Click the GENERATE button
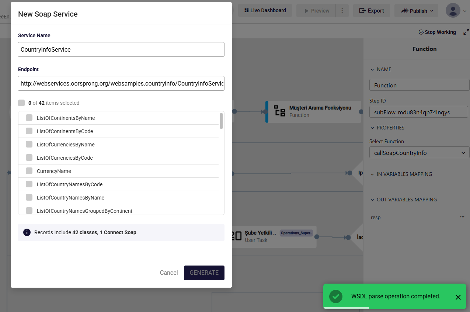The height and width of the screenshot is (312, 470). [x=204, y=273]
